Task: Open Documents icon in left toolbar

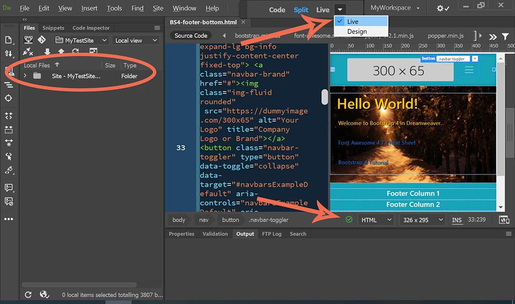Action: pyautogui.click(x=9, y=40)
